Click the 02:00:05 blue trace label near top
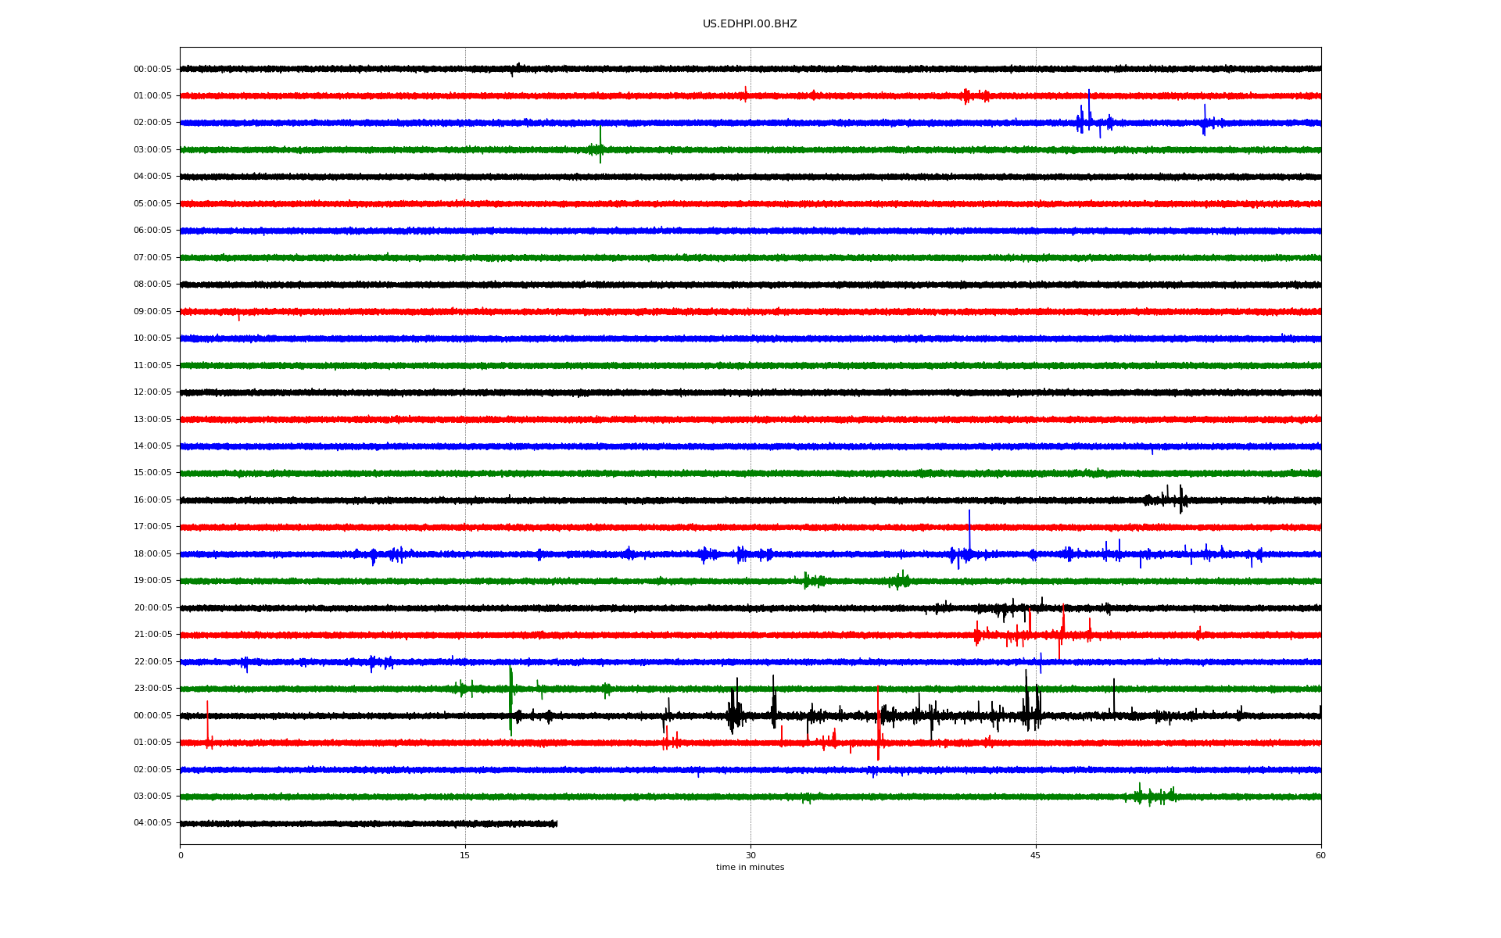Screen dimensions: 1501x938 coord(152,123)
